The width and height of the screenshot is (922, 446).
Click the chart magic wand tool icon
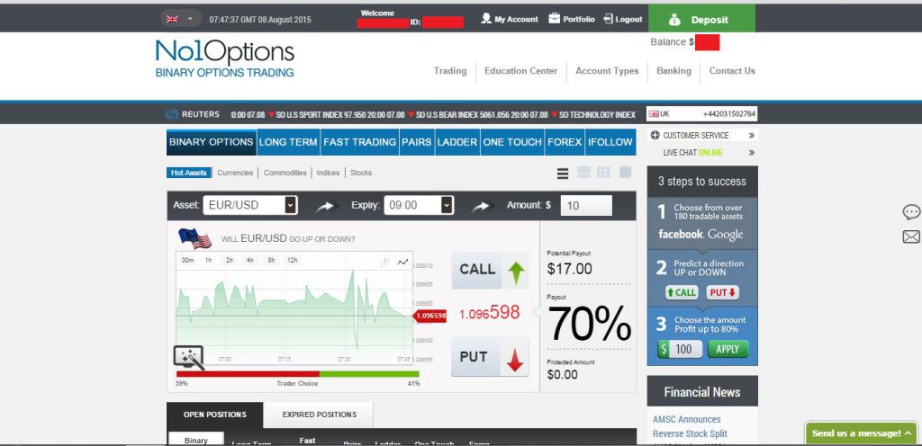(189, 357)
